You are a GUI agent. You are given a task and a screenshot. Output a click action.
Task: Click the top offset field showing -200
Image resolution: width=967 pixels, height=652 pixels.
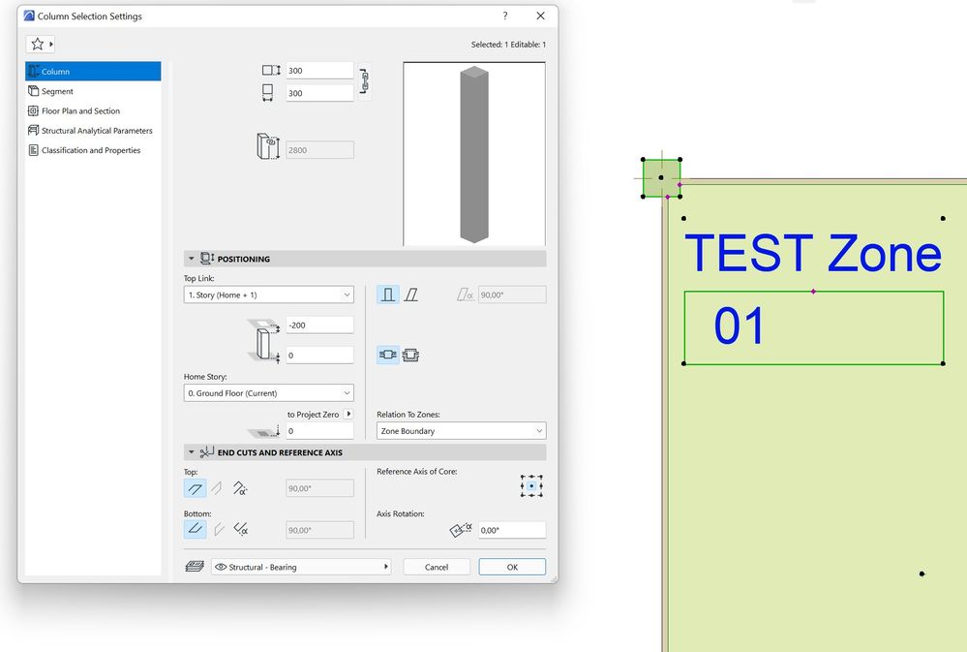coord(319,325)
